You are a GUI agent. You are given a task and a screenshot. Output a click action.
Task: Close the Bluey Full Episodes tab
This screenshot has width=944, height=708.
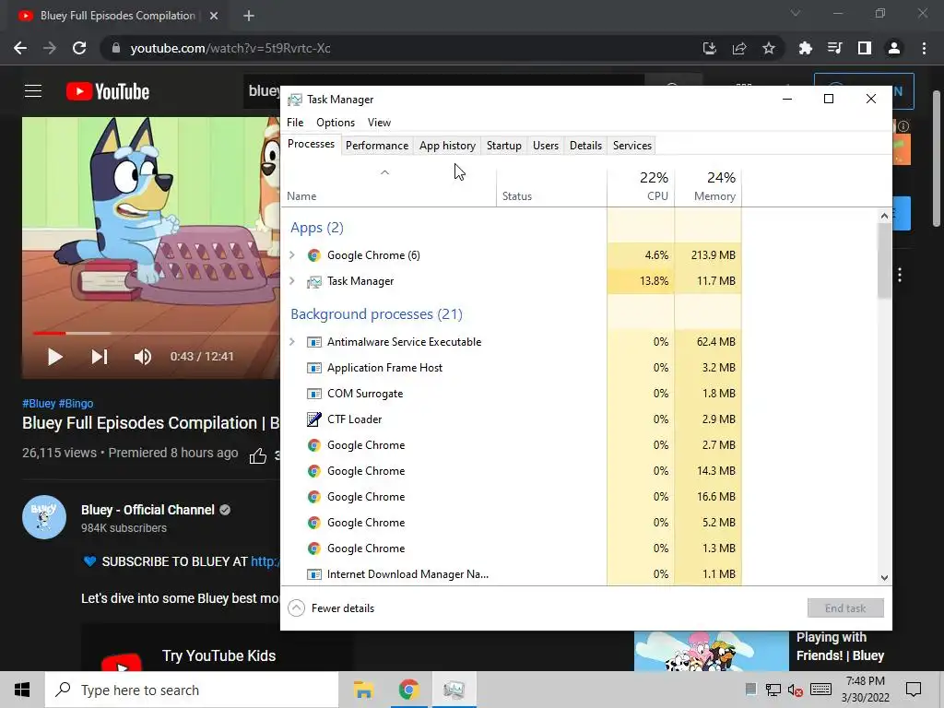point(214,16)
